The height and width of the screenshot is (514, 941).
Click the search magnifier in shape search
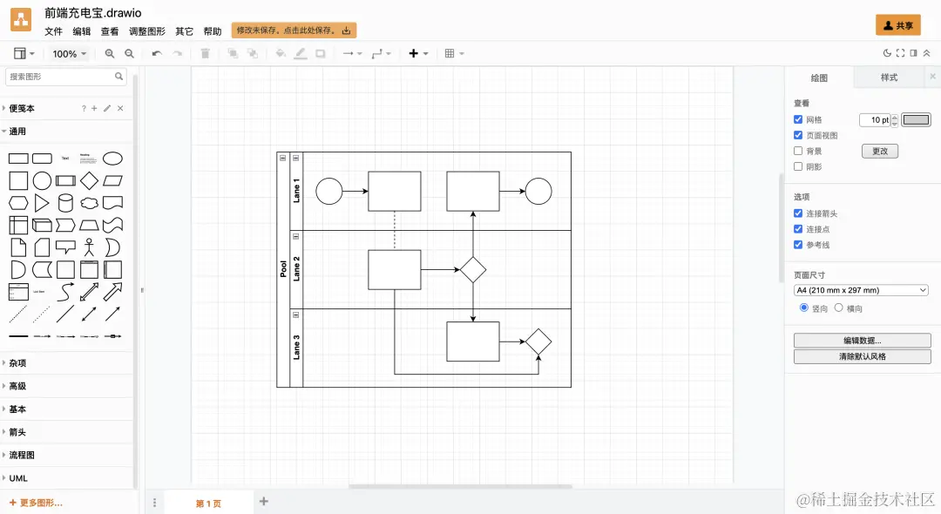118,76
